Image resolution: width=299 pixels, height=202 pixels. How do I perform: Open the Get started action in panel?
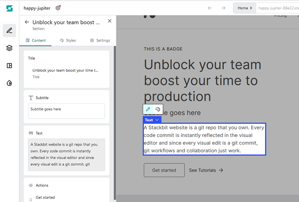[x=45, y=197]
